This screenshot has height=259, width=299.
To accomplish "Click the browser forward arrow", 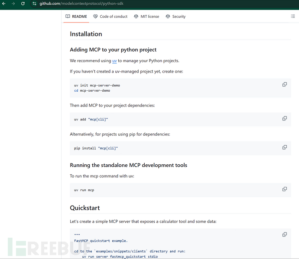I will coord(13,3).
